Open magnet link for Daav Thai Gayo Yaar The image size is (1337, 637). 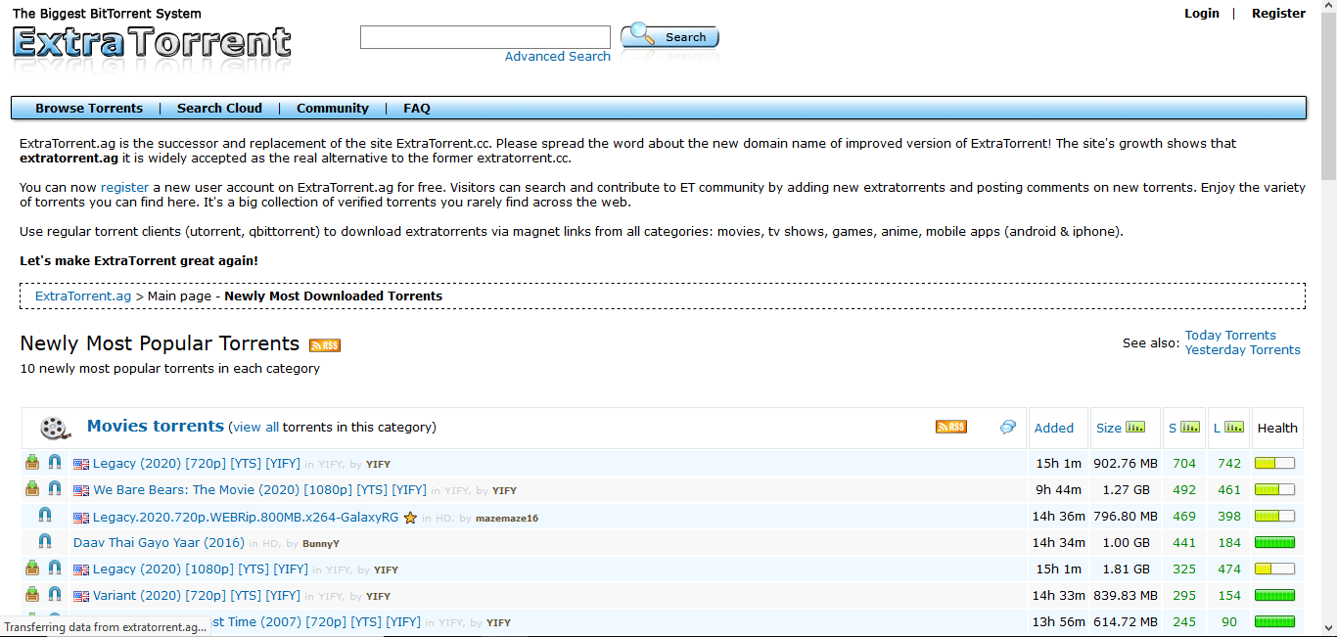(x=45, y=542)
